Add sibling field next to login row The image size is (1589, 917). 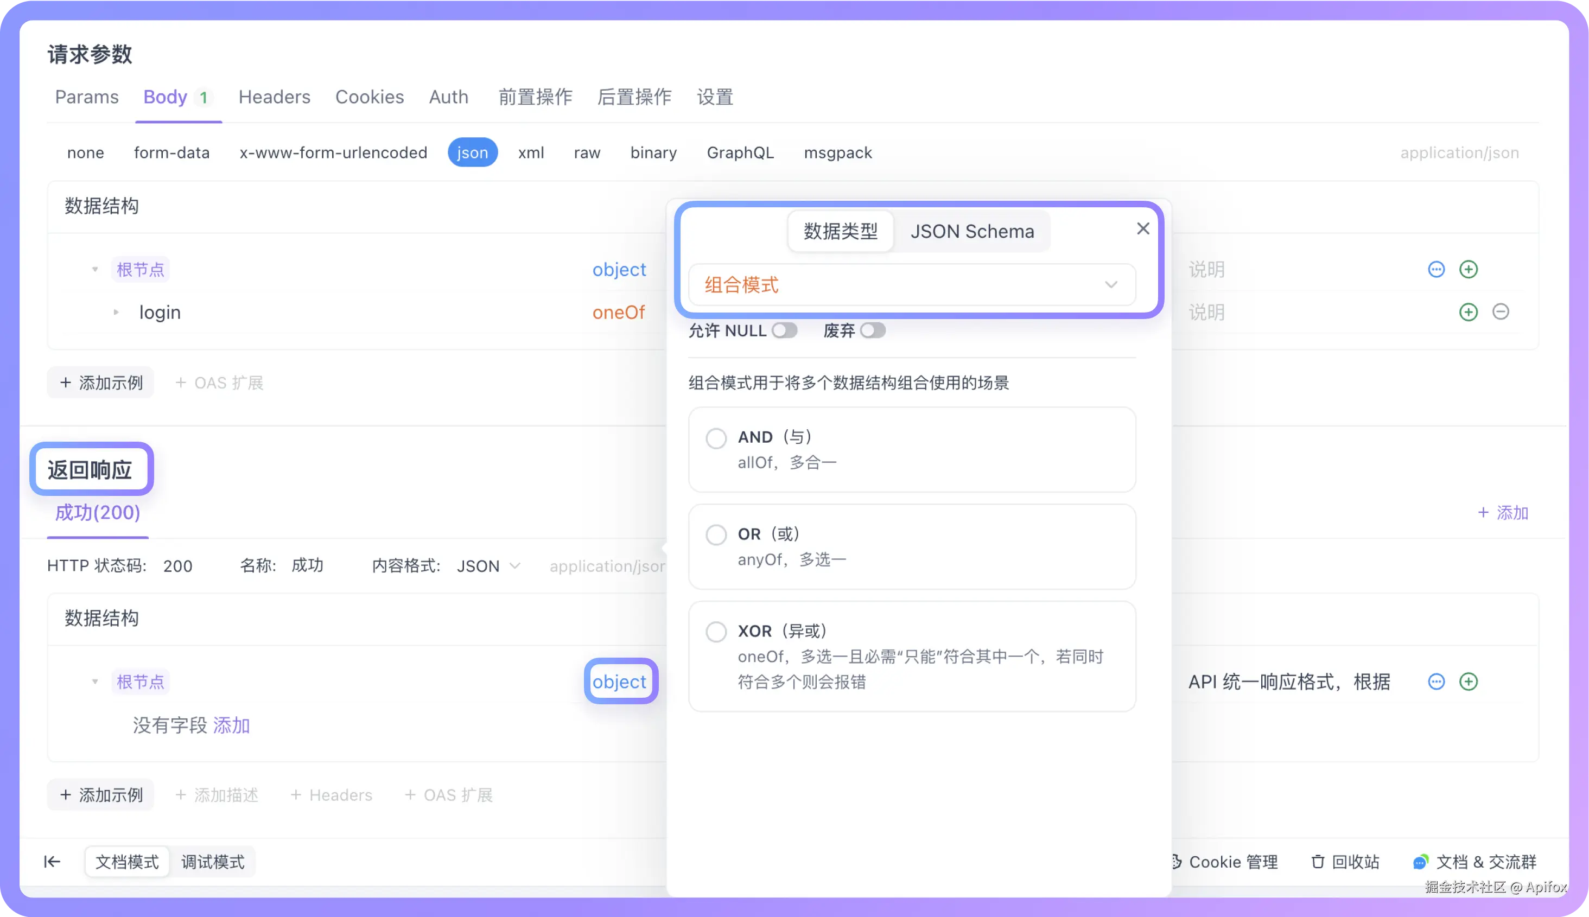(x=1468, y=312)
